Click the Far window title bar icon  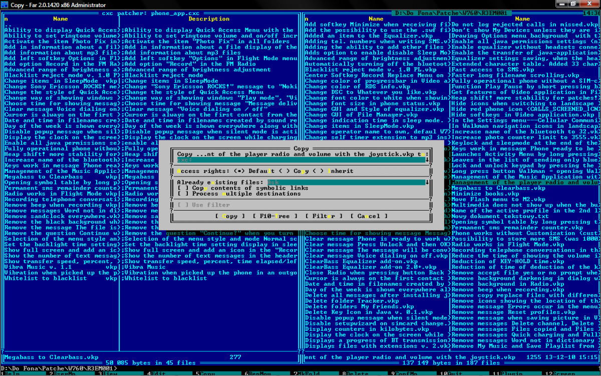[6, 5]
